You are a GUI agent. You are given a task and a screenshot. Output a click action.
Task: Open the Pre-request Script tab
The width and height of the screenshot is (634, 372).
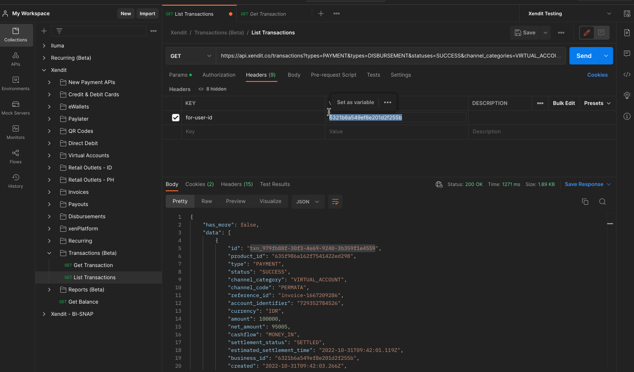pos(334,75)
